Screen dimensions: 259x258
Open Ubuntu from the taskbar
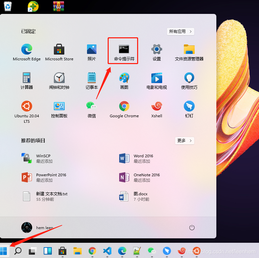click(x=197, y=251)
